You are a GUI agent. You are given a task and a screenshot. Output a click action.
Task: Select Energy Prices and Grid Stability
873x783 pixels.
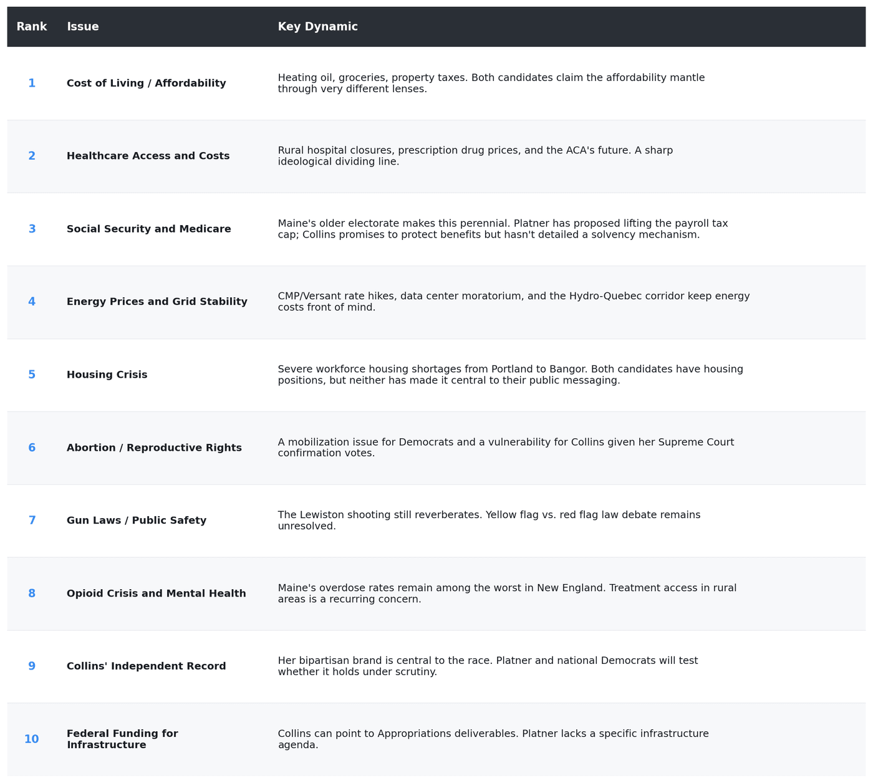[157, 302]
